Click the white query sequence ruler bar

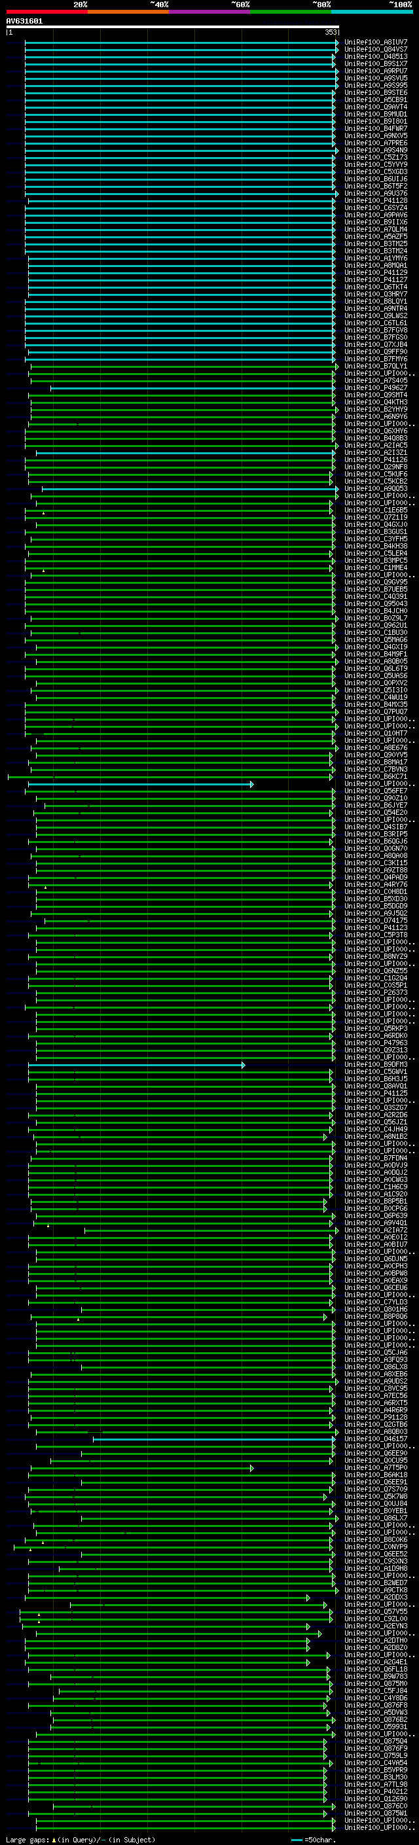pos(172,26)
